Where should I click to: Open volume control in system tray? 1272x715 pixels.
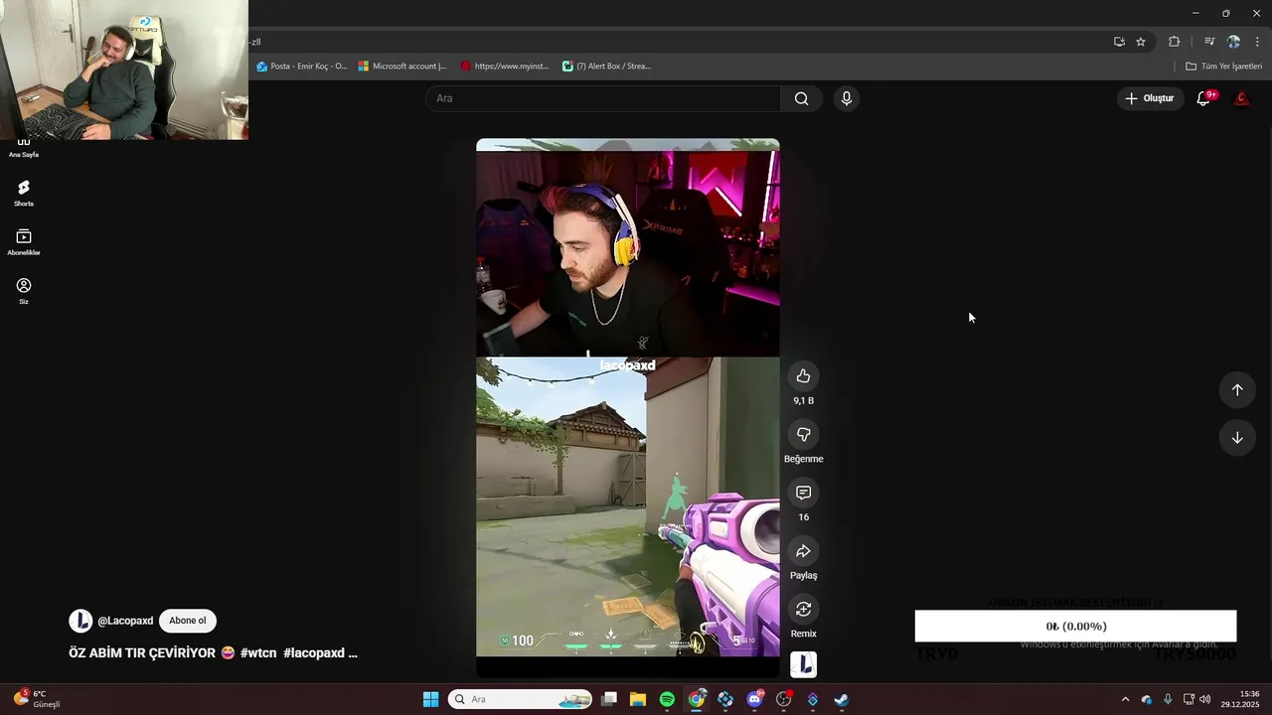point(1204,699)
